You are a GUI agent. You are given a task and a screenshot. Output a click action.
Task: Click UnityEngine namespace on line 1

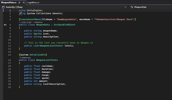[x=34, y=10]
